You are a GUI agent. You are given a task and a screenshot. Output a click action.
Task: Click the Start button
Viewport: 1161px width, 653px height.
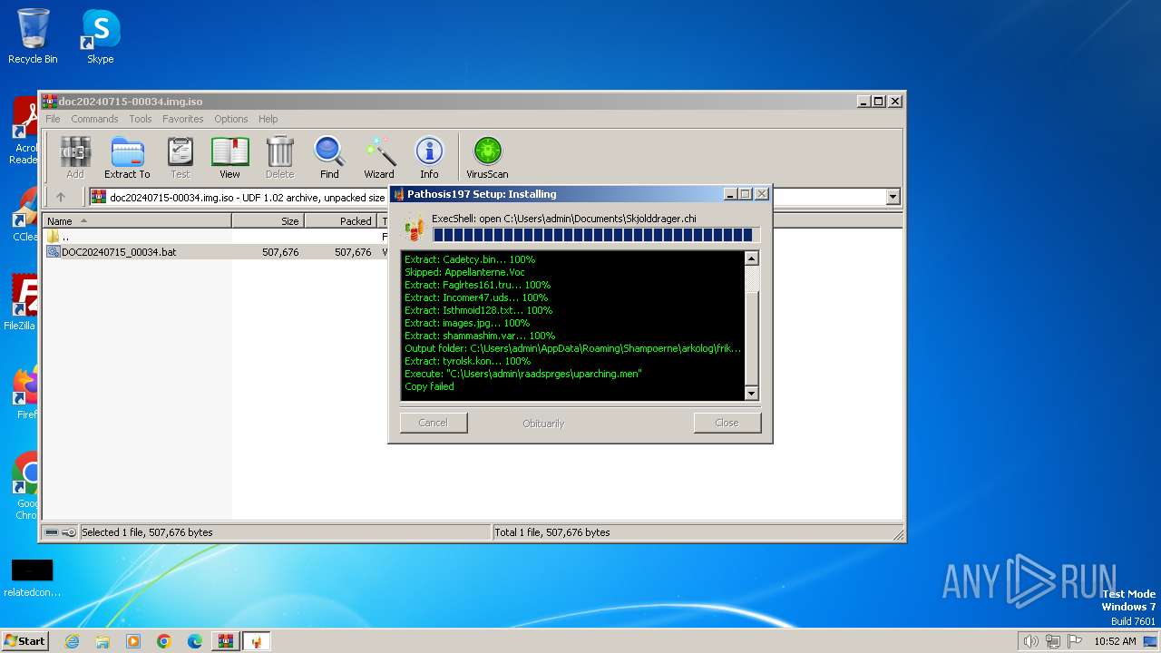(x=24, y=641)
